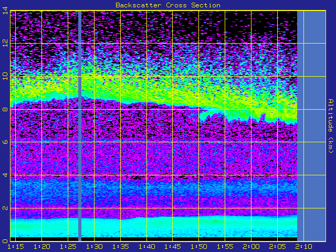
Task: Click the 1:20 time axis label
Action: [x=41, y=246]
